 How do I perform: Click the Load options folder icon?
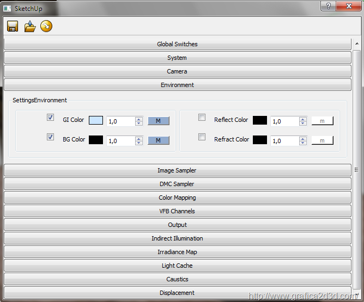coord(30,26)
